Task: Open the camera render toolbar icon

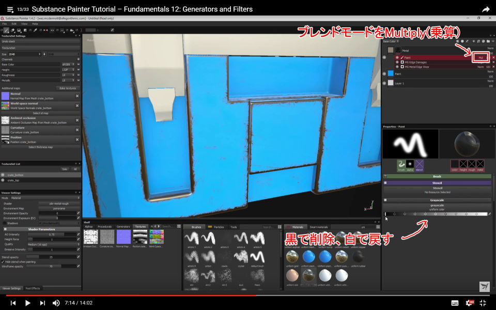Action: pos(72,30)
